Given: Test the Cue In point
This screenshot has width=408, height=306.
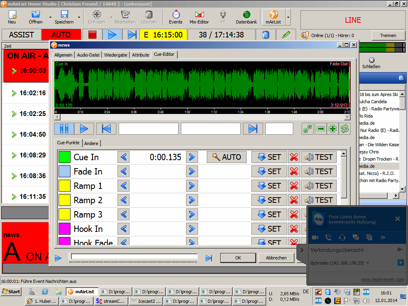Looking at the screenshot, I should click(x=319, y=157).
